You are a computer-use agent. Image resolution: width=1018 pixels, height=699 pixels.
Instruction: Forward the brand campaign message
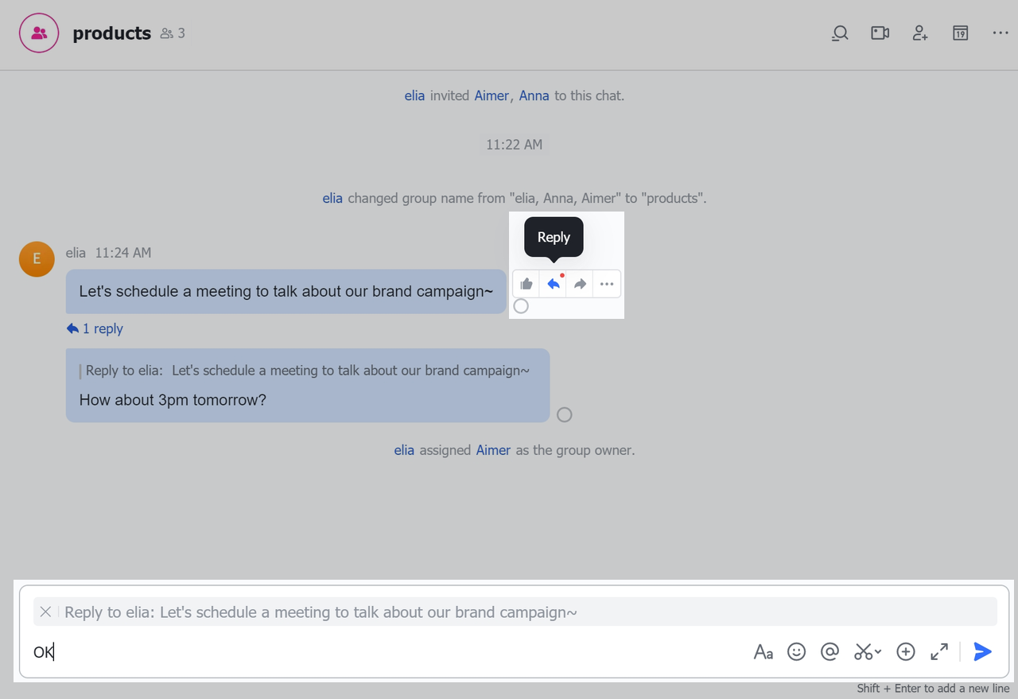(581, 284)
